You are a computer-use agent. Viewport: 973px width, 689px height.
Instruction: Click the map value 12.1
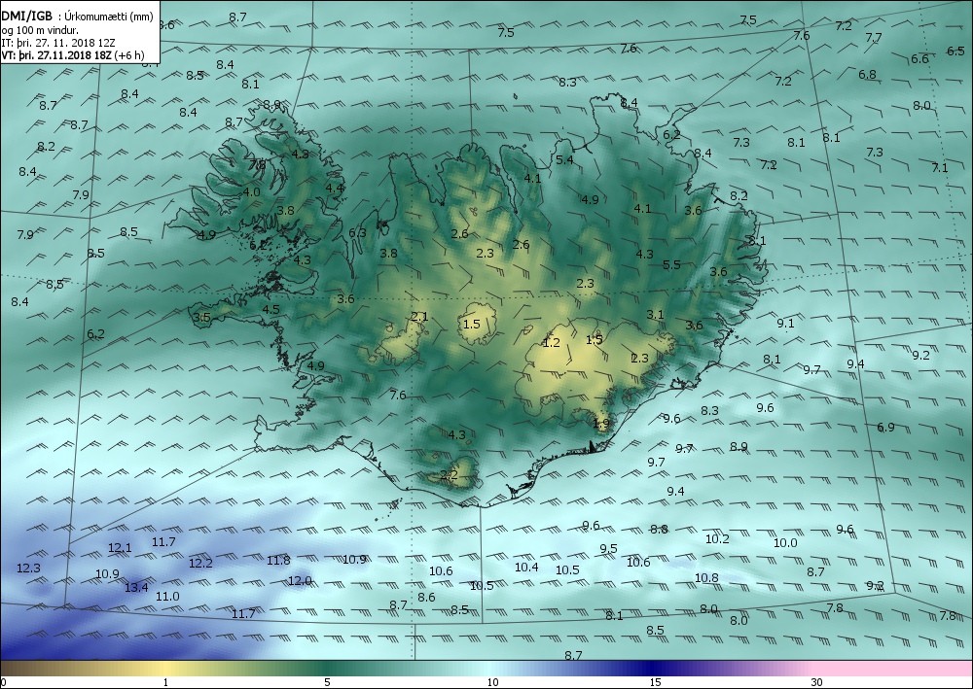point(120,548)
